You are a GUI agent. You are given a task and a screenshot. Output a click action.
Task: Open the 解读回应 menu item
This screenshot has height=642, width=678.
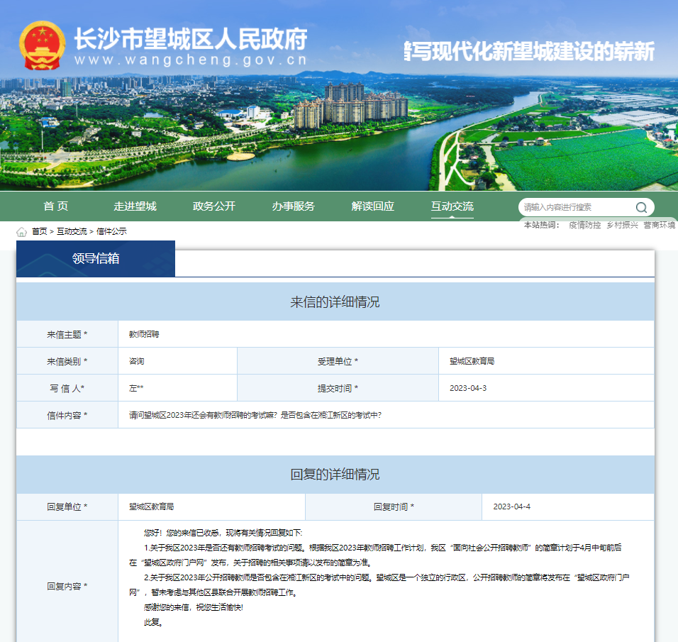(x=373, y=206)
